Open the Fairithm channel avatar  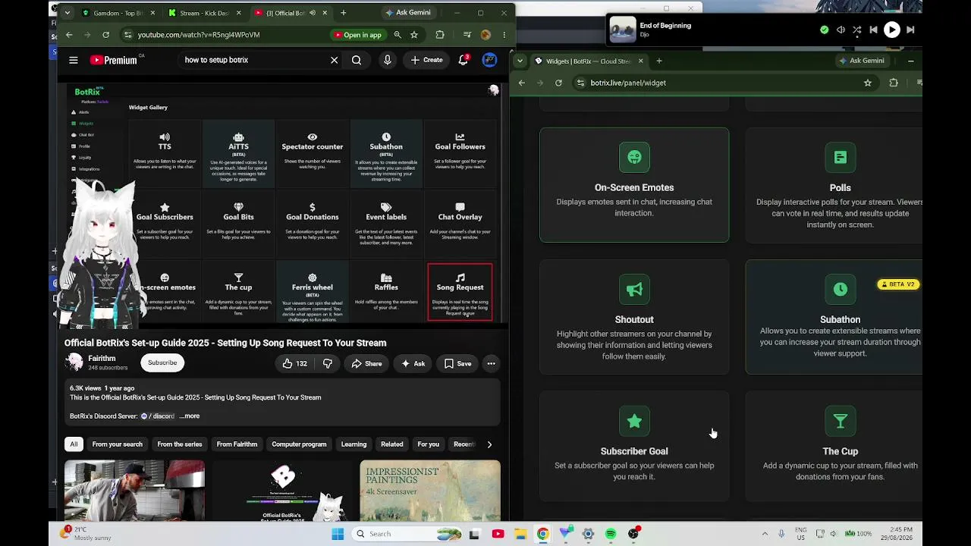pyautogui.click(x=74, y=362)
